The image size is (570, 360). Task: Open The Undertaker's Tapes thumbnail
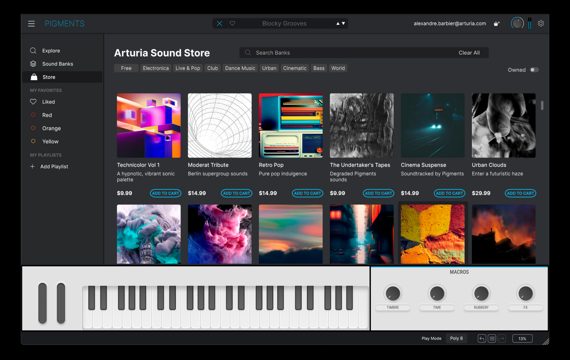click(362, 125)
